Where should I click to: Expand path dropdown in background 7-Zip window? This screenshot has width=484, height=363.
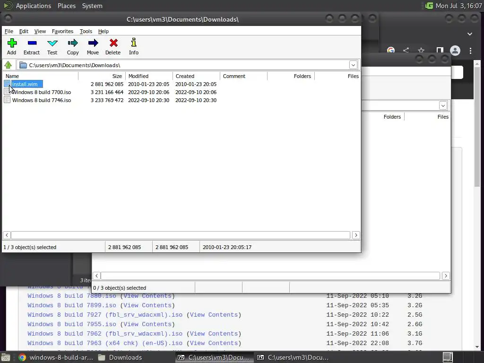[x=443, y=105]
